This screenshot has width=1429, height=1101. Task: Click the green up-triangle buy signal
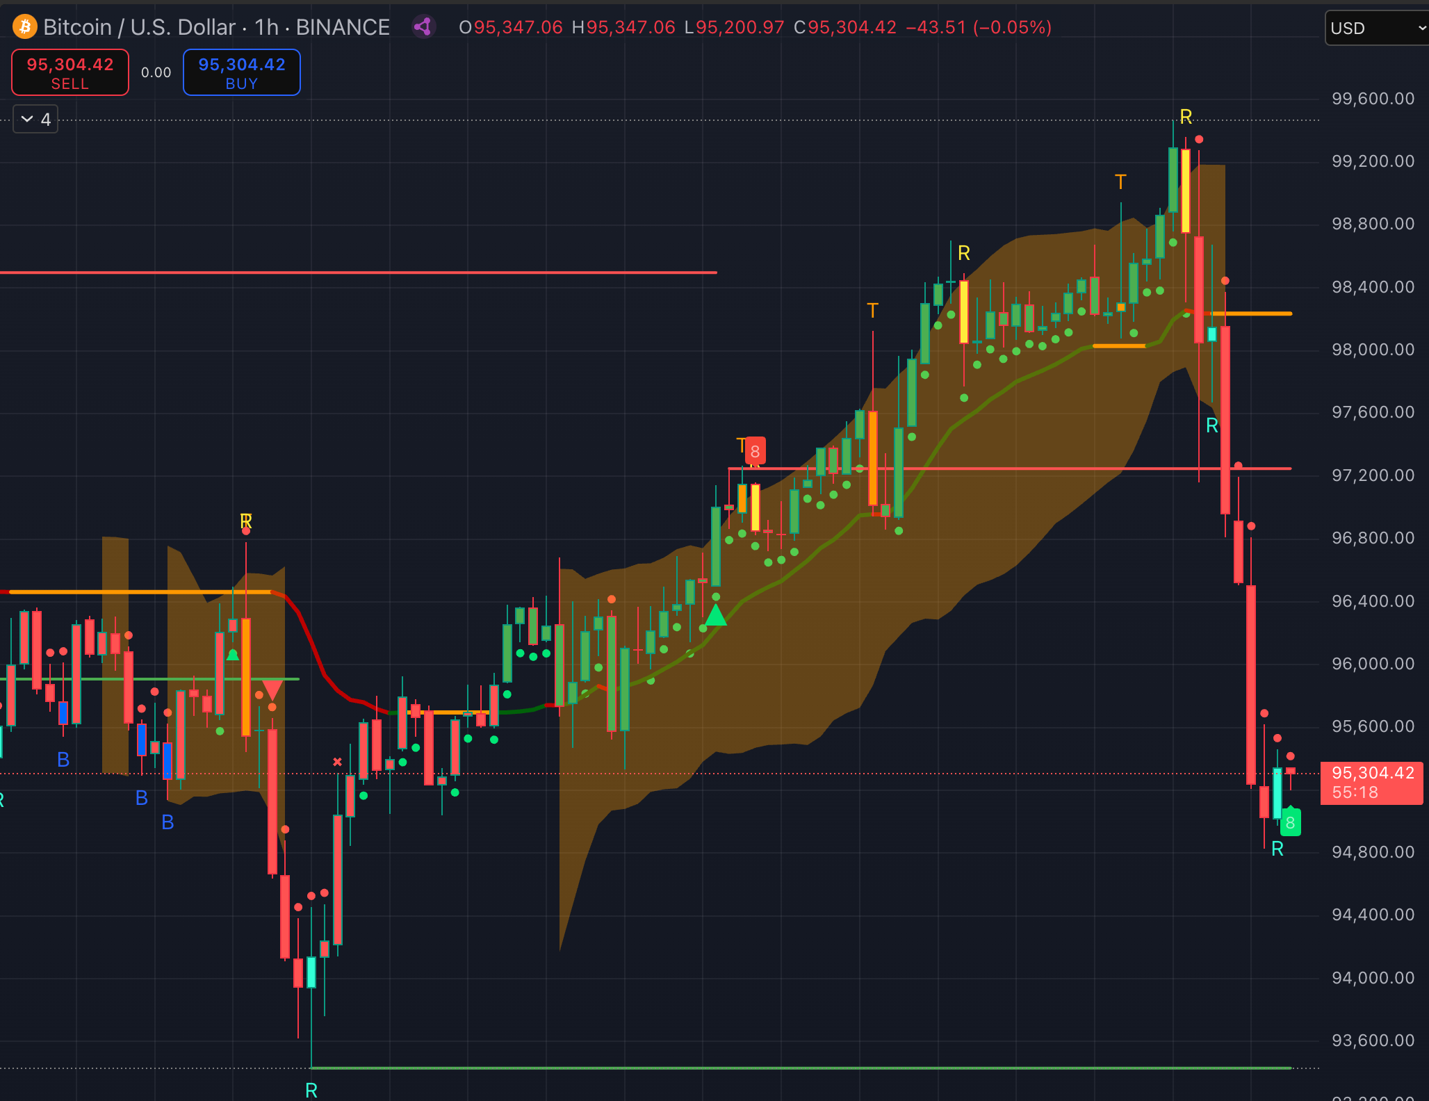(x=715, y=616)
